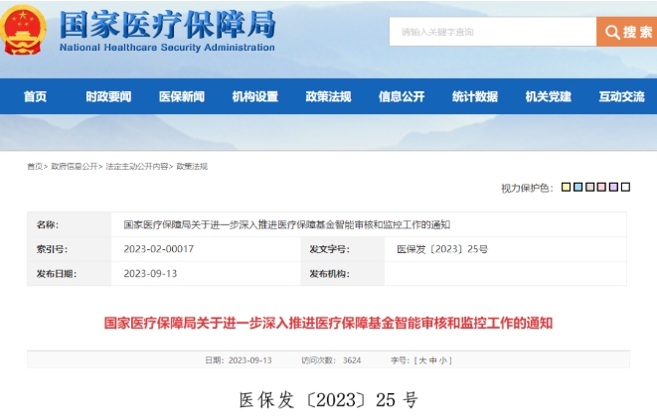Open the 时政要闻 menu item

[x=108, y=96]
